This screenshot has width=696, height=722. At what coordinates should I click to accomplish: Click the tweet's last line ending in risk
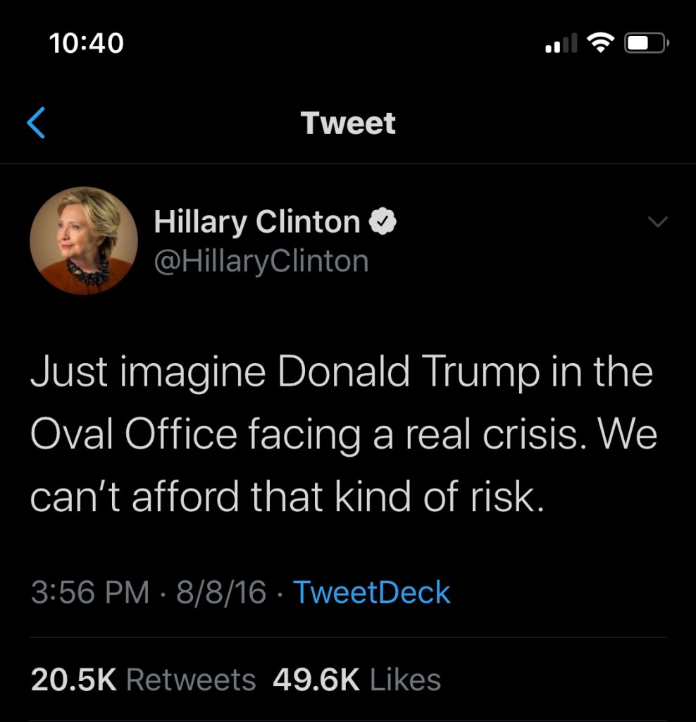[x=287, y=498]
